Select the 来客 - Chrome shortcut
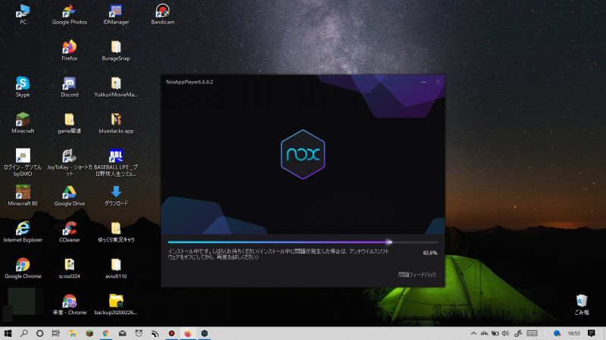606x340 pixels. (x=70, y=304)
